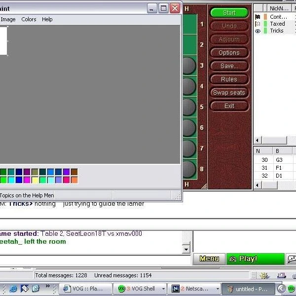Click the chat log scroll-down arrow
Screen dimensions: 296x296
point(186,250)
